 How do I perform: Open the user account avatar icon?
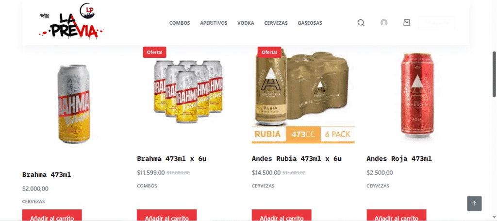coord(384,22)
